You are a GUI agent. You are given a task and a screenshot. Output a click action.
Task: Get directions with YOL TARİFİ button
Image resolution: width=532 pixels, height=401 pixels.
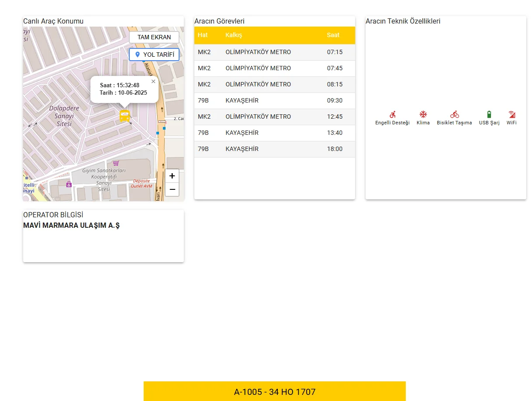coord(154,55)
